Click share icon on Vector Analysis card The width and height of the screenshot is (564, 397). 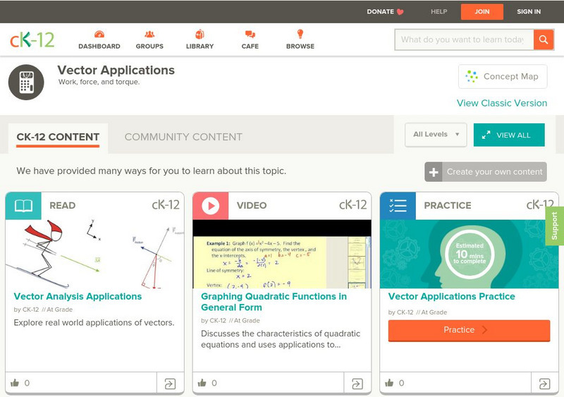170,384
